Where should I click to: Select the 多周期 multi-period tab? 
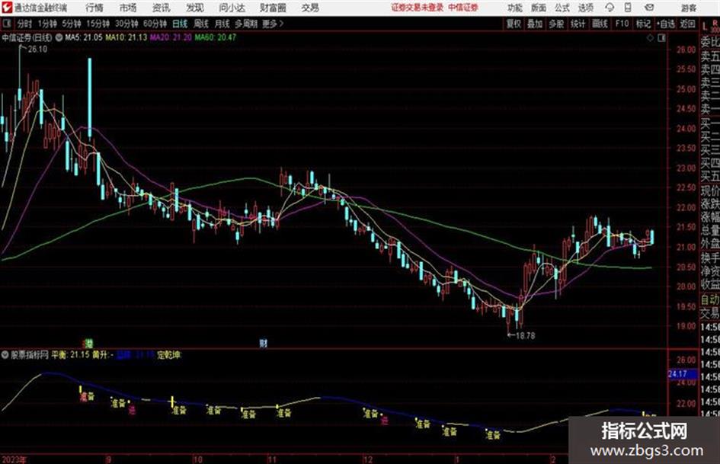click(246, 24)
